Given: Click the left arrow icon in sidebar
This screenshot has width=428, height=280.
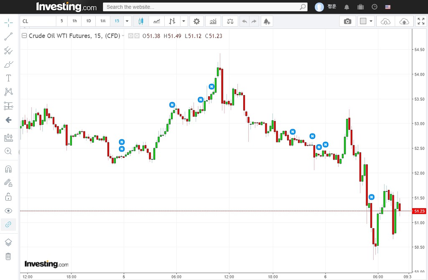Looking at the screenshot, I should 8,120.
